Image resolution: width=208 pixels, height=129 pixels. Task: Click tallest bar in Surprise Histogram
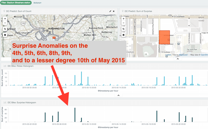pos(75,115)
